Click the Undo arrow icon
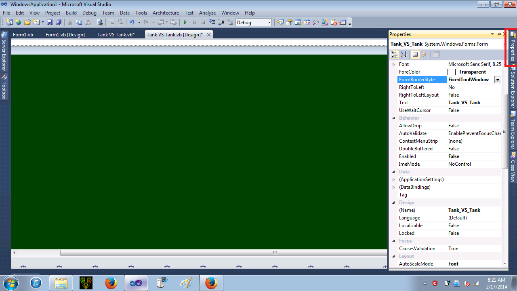517x291 pixels. 132,23
